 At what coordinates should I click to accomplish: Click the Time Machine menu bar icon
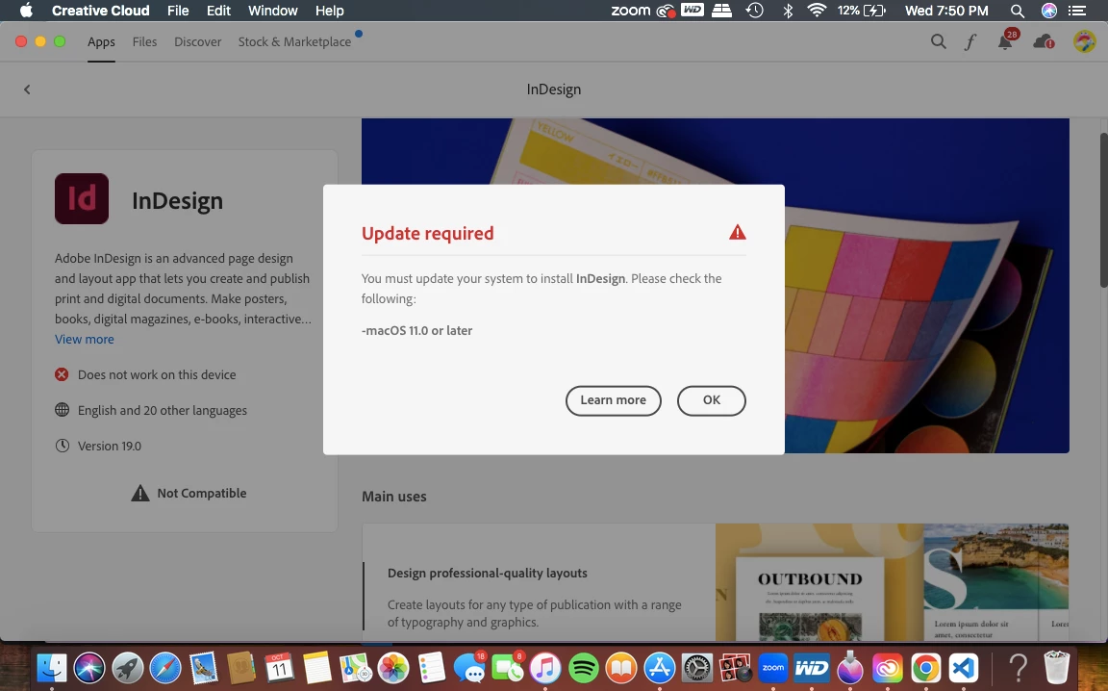pyautogui.click(x=755, y=11)
